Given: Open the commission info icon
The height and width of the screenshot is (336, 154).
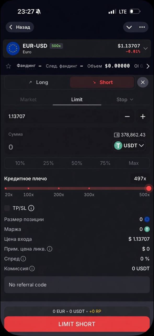Looking at the screenshot, I should (x=32, y=269).
